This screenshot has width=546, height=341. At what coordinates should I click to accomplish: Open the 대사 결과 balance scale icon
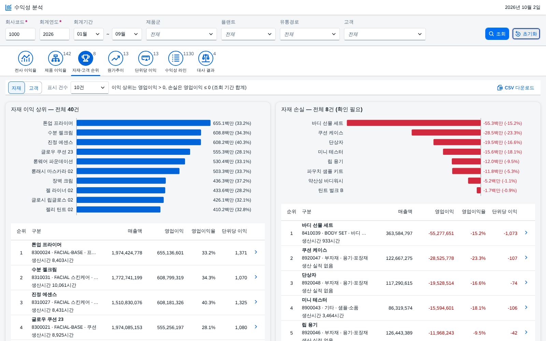206,58
